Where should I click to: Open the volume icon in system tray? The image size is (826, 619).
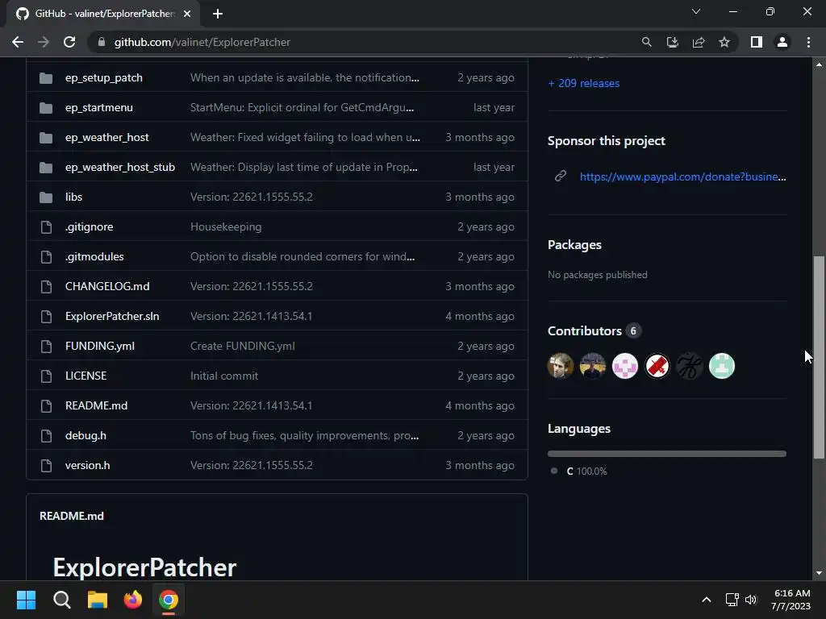point(751,600)
